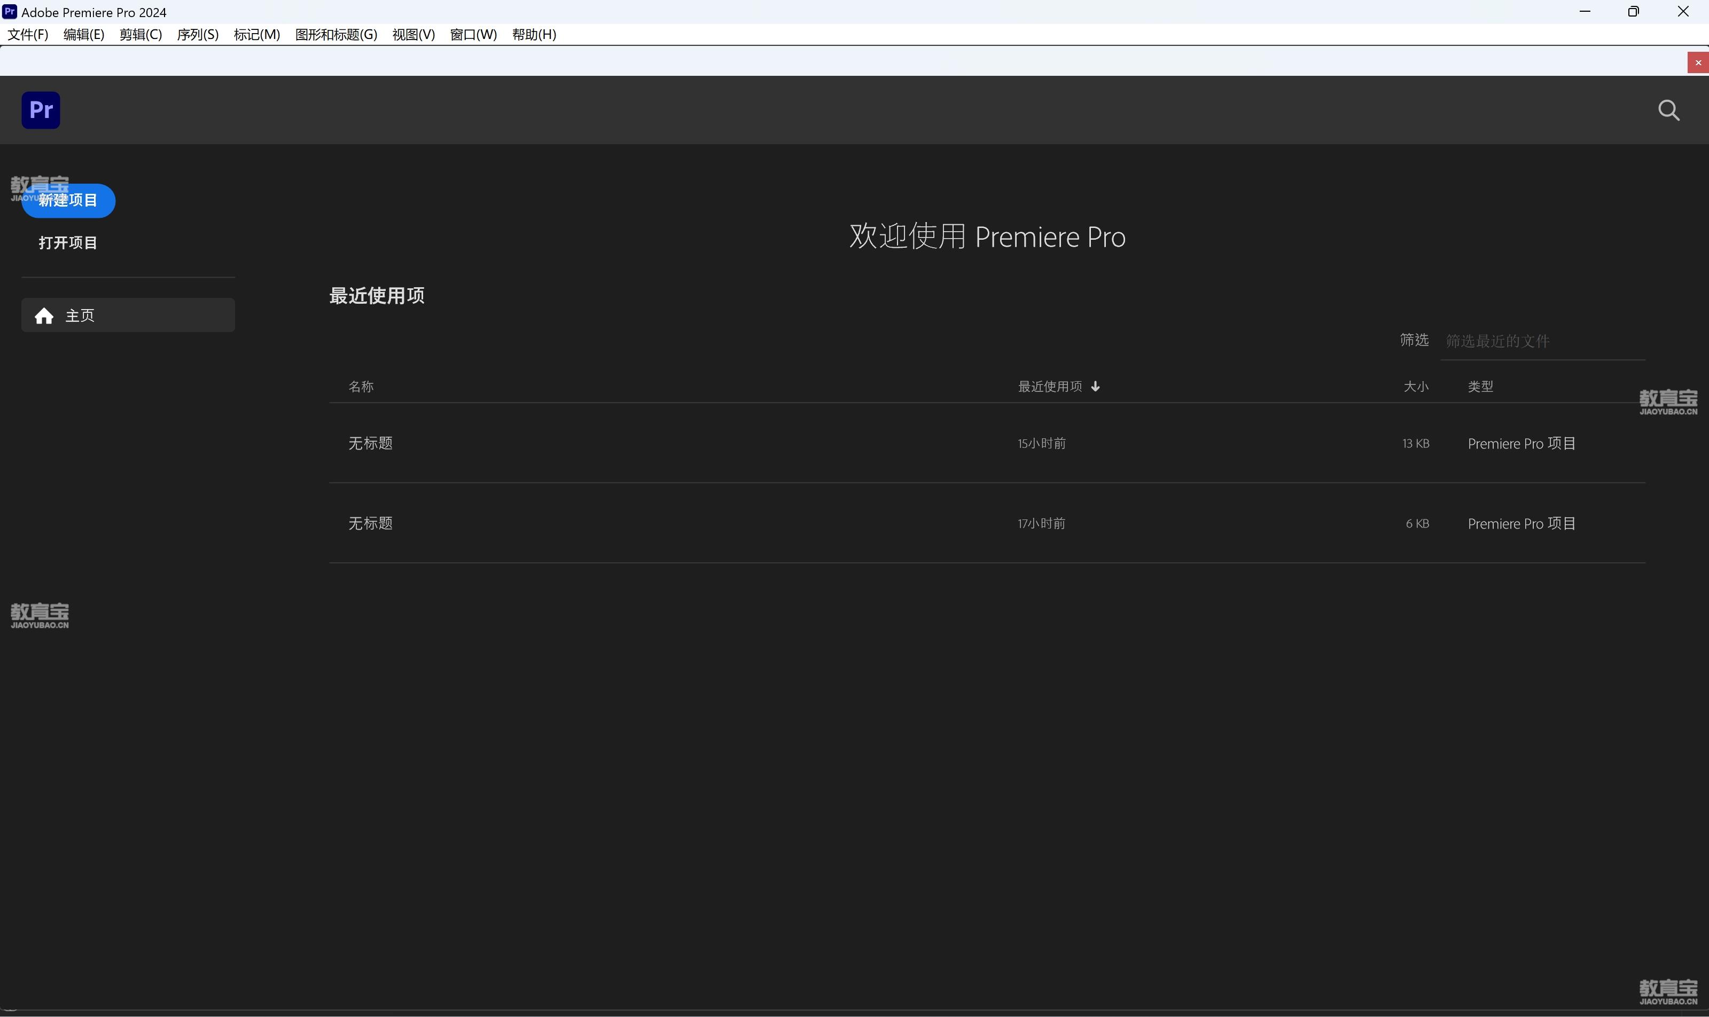
Task: Click the 6 KB size cell
Action: [1417, 524]
